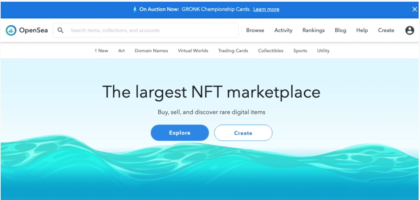Open the Browse menu
Screen dimensions: 420x200
point(255,30)
